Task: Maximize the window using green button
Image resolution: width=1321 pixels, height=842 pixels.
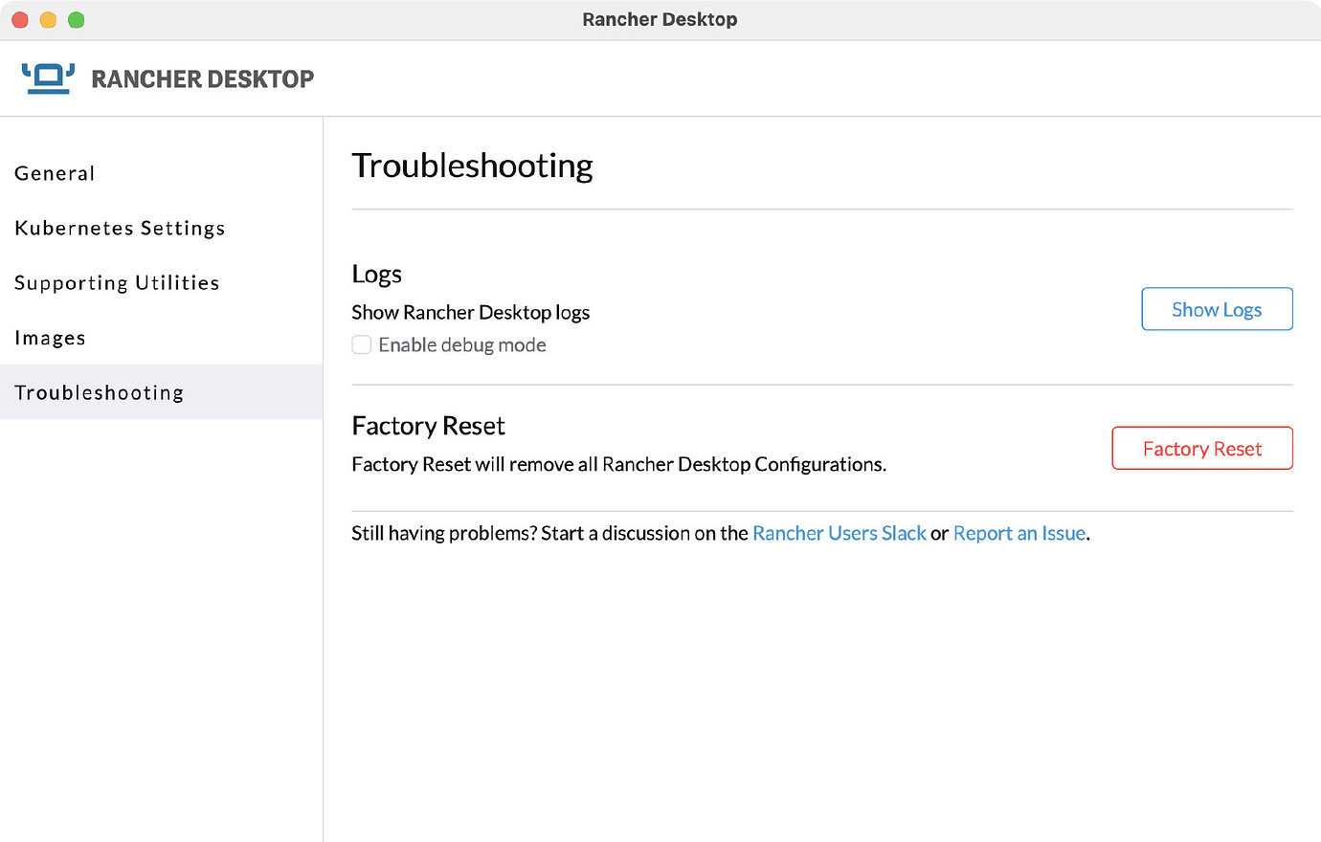Action: pyautogui.click(x=77, y=20)
